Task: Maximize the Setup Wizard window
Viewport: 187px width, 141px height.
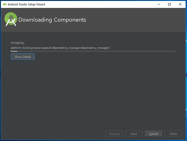Action: tap(169, 4)
